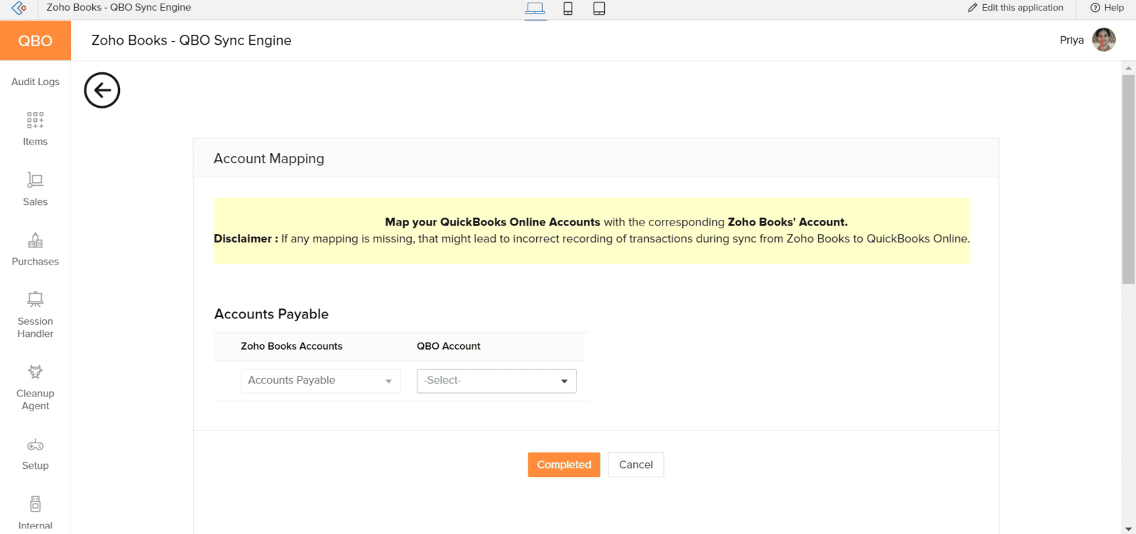
Task: Select the Session Handler label
Action: point(35,328)
